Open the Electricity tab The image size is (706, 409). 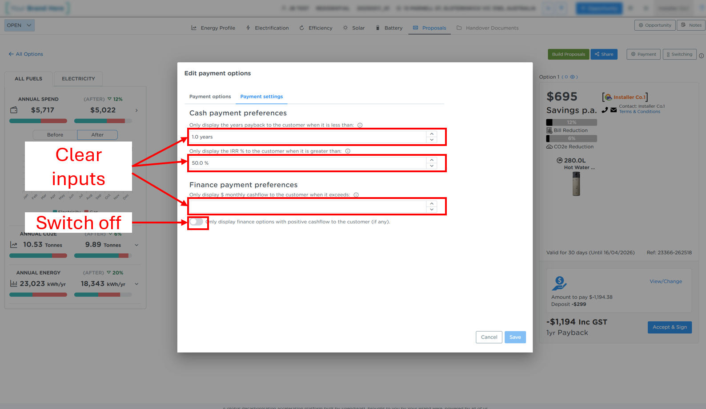click(x=78, y=79)
